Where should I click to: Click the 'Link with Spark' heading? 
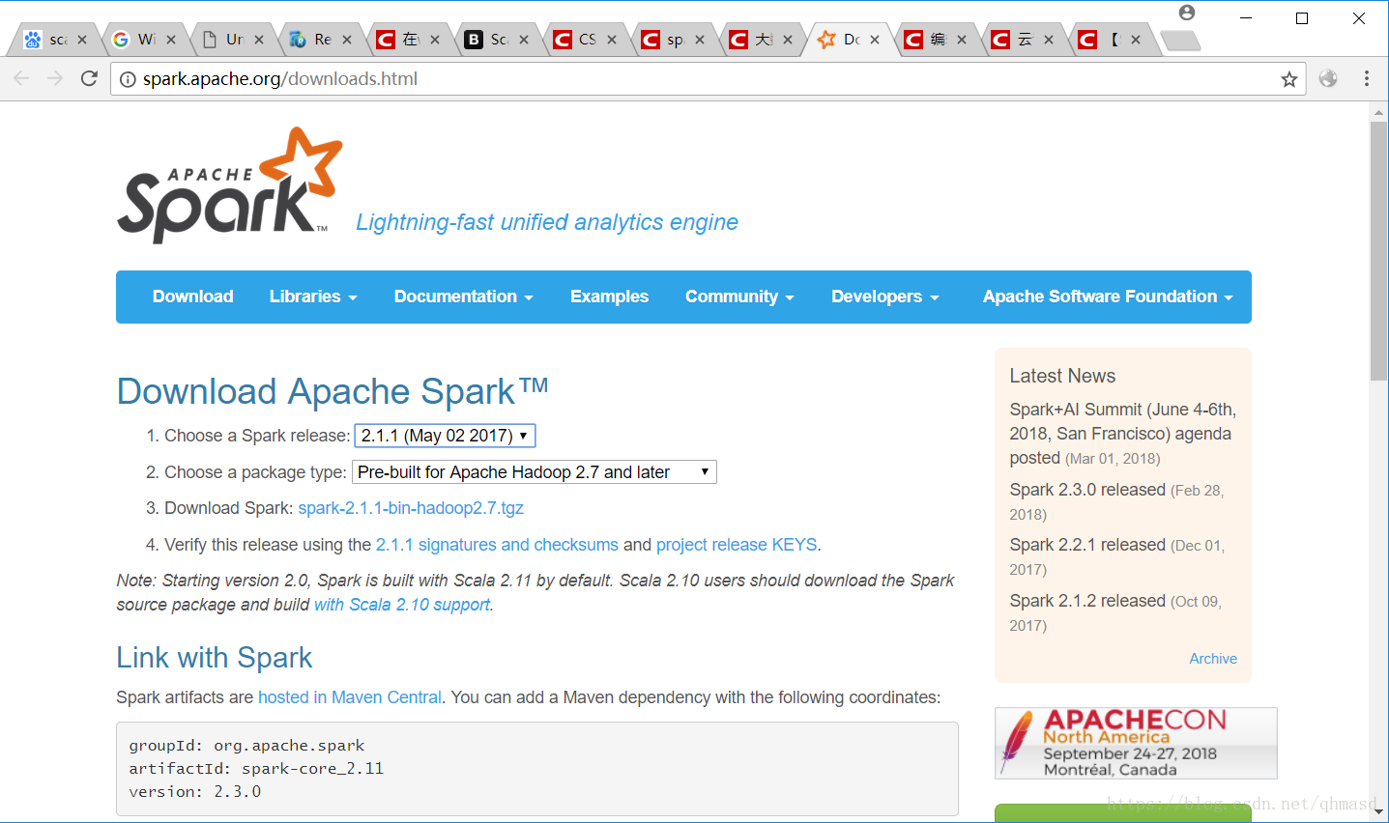coord(215,658)
